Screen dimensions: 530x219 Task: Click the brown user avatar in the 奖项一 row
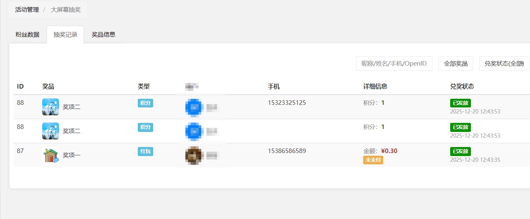[x=194, y=155]
